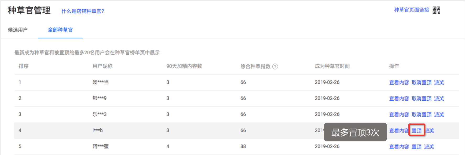Pin user 阿***蜜 to the top
465x155 pixels.
(417, 147)
